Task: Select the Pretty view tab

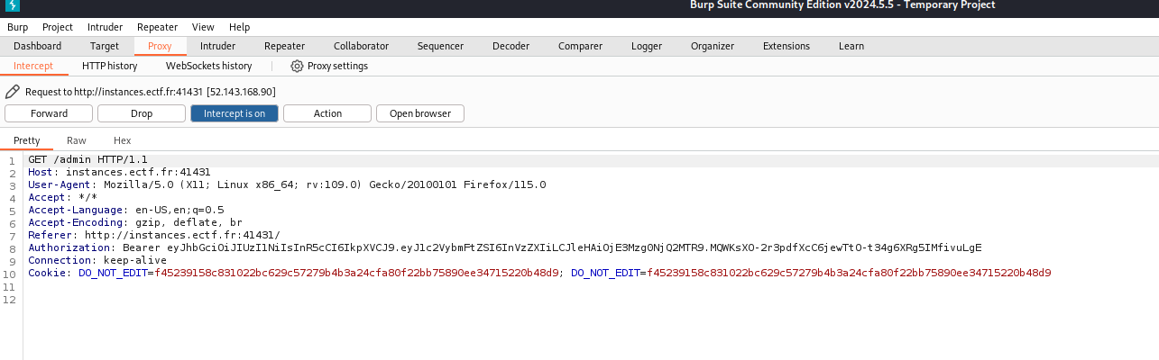Action: (26, 140)
